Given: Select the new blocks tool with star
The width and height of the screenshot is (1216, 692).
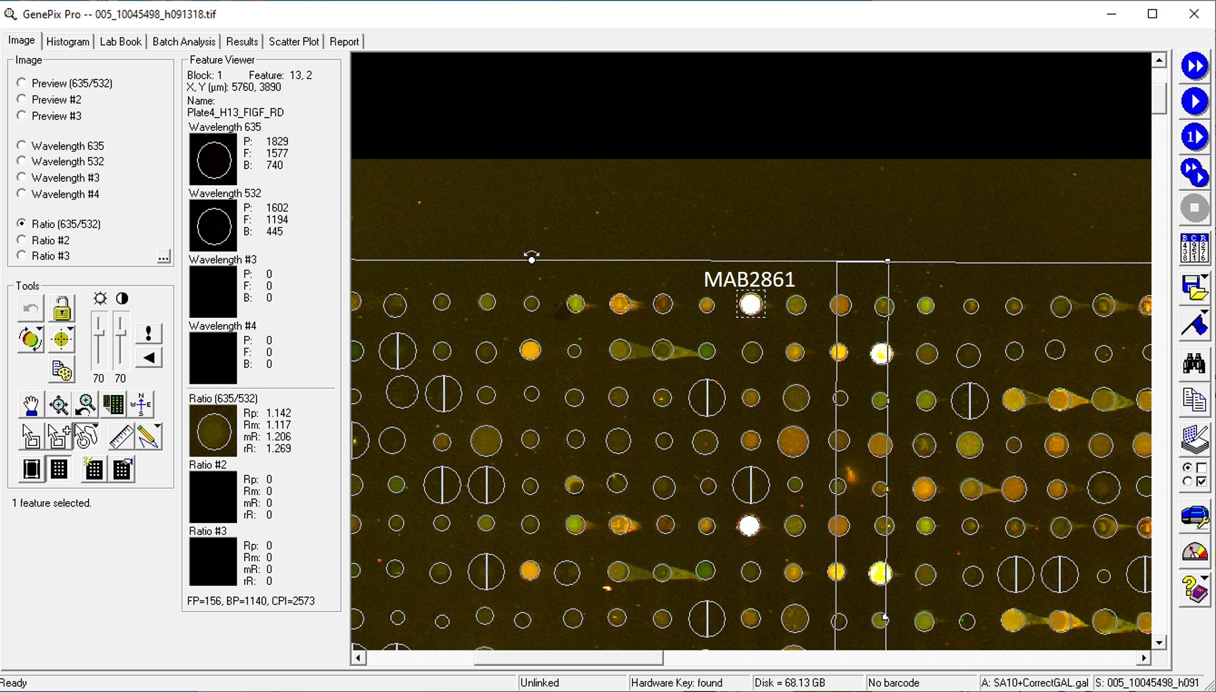Looking at the screenshot, I should pyautogui.click(x=93, y=469).
